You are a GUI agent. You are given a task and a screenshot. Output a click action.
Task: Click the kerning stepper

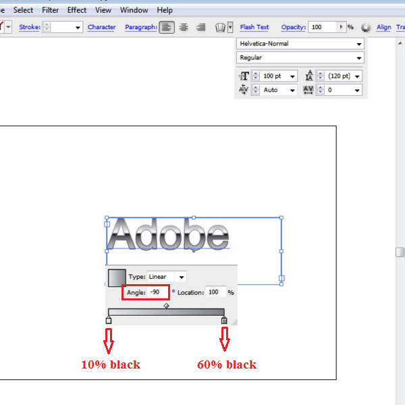255,90
